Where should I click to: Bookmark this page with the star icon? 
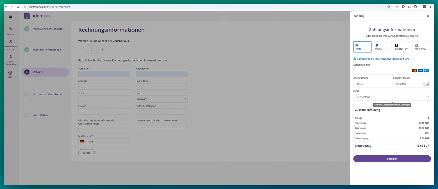(389, 6)
